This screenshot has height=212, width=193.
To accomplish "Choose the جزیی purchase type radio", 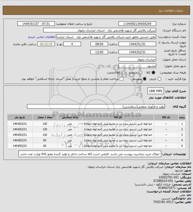I will click(x=159, y=79).
